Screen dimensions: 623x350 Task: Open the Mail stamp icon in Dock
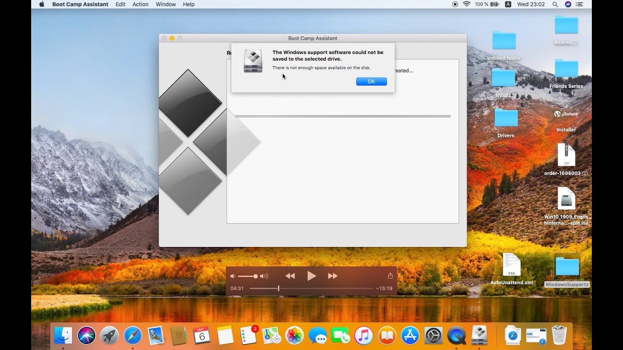click(156, 335)
